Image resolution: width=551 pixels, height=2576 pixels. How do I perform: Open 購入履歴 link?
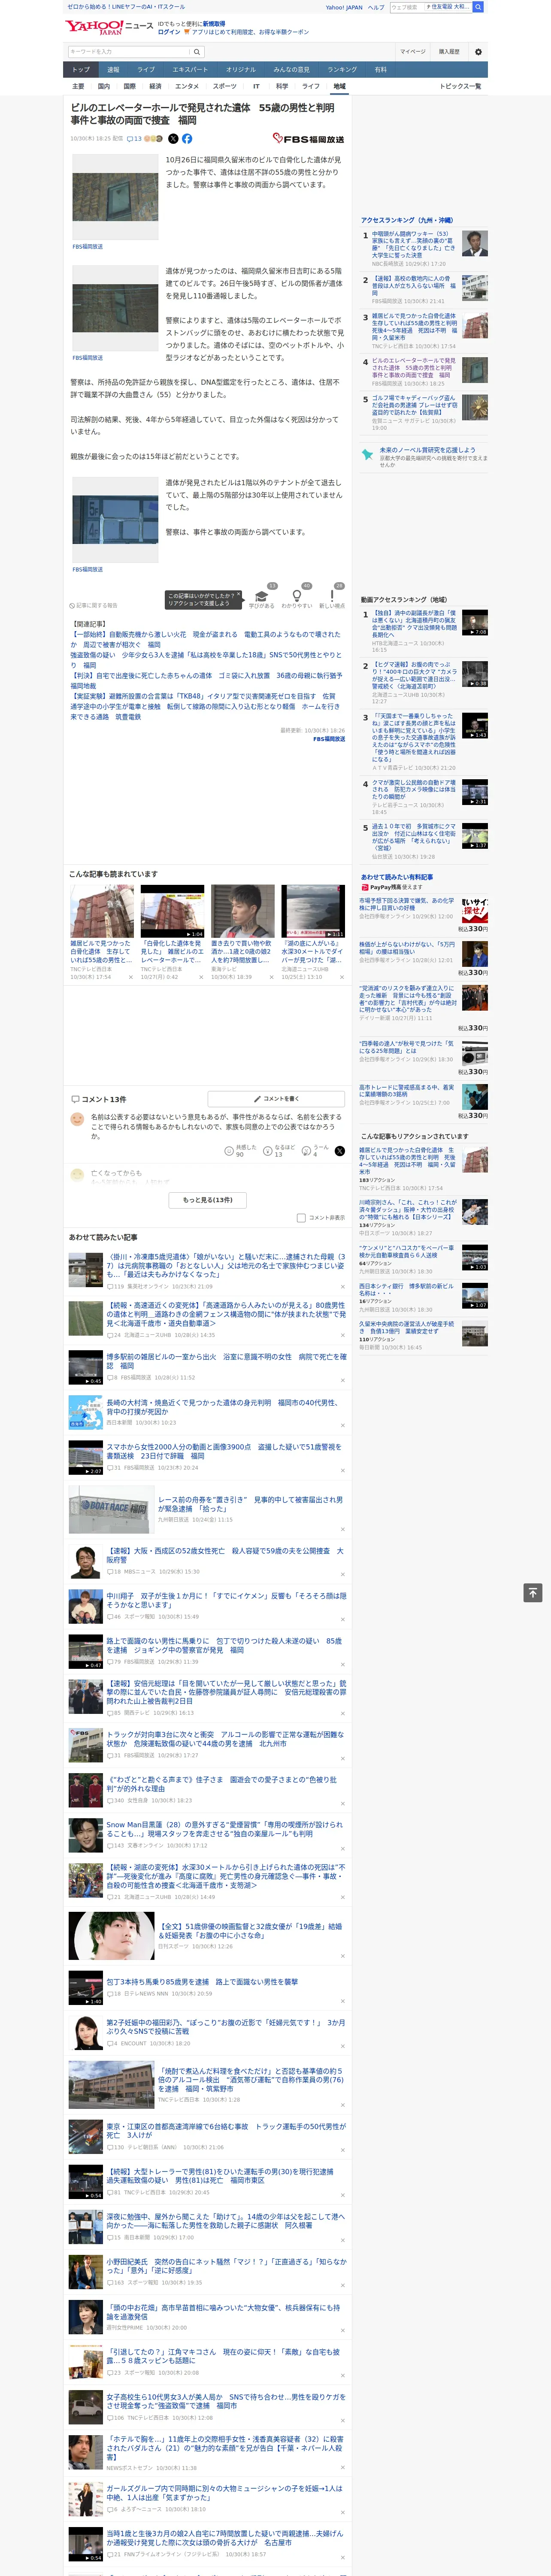pyautogui.click(x=449, y=51)
